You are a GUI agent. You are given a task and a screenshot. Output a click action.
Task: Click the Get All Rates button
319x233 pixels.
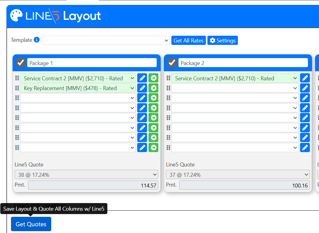coord(188,40)
